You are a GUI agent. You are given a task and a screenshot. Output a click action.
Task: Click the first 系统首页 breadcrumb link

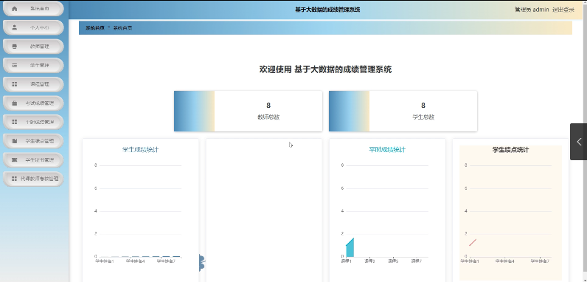[94, 28]
